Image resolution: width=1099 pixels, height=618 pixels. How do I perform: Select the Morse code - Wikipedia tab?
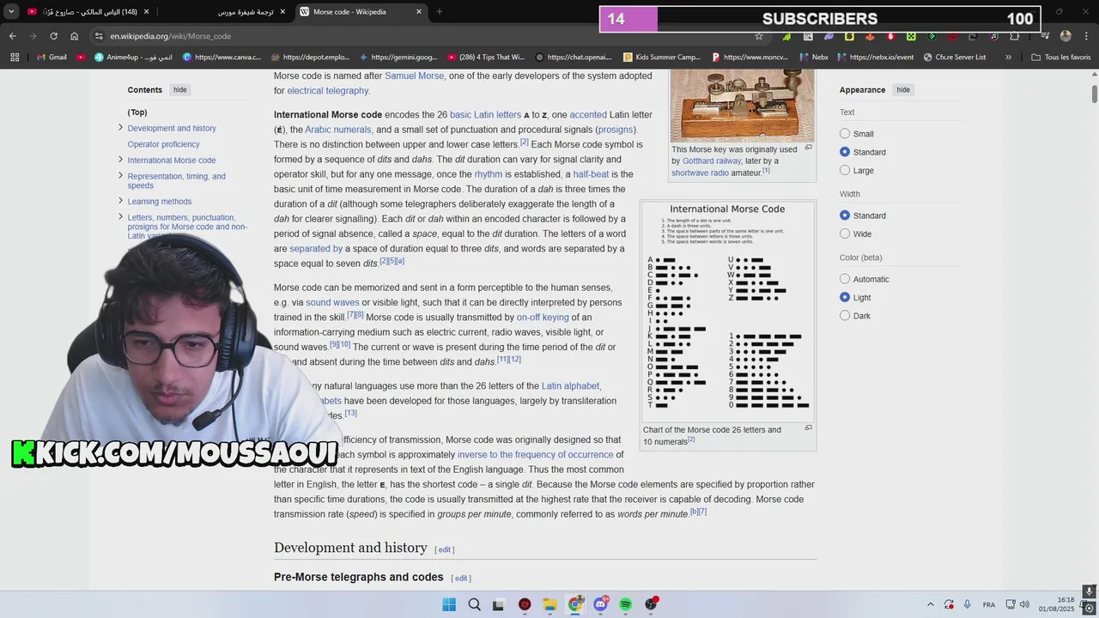point(362,12)
